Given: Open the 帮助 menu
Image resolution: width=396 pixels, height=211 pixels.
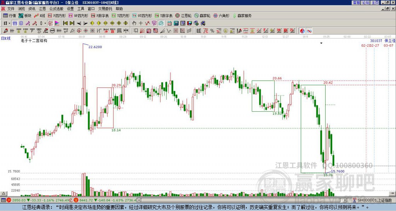Looking at the screenshot, I should [119, 9].
